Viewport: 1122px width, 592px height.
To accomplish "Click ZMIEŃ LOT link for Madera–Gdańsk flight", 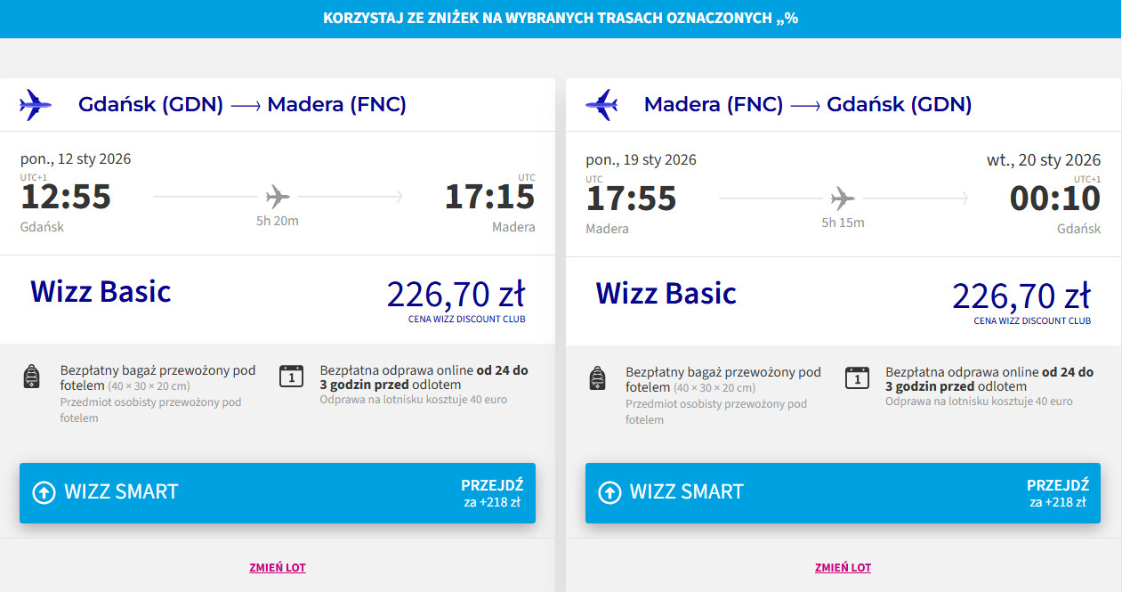I will click(x=843, y=567).
